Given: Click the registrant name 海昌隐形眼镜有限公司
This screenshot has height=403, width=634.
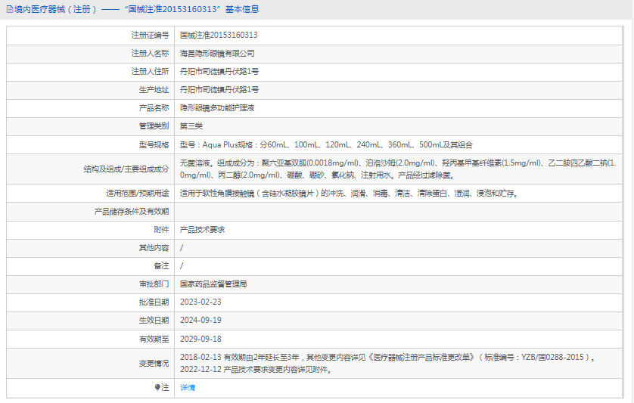Looking at the screenshot, I should click(217, 54).
